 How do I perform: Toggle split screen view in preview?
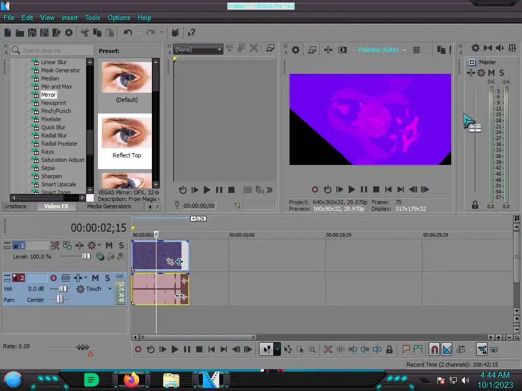click(x=342, y=50)
